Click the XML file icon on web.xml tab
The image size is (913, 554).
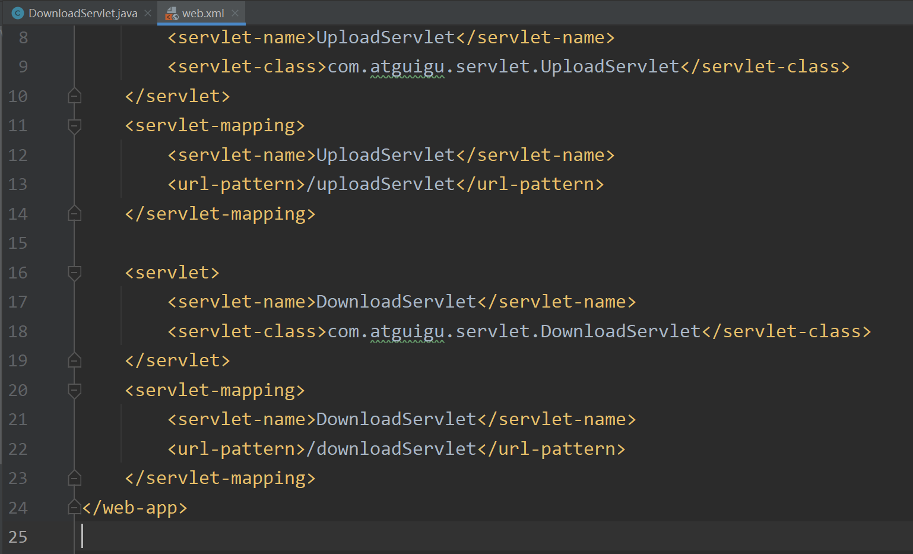(172, 13)
